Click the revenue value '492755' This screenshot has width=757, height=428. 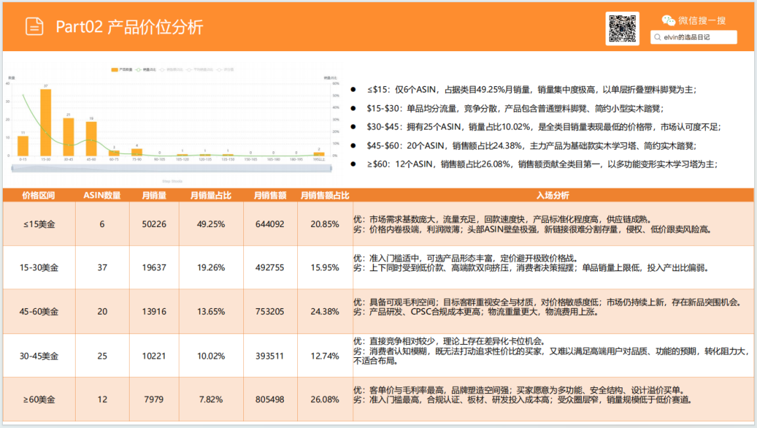[x=270, y=268]
